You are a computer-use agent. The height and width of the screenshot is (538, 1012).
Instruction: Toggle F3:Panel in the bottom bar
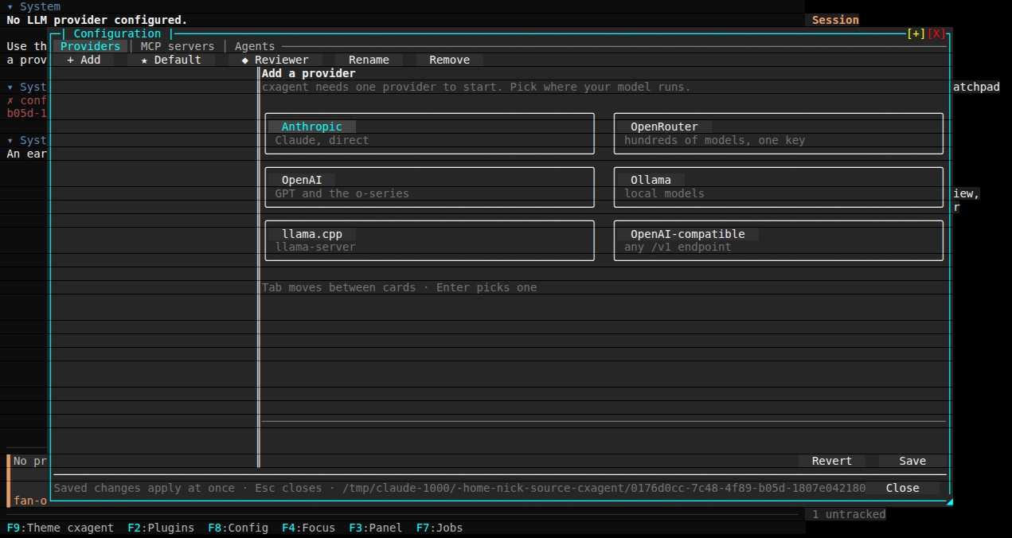click(x=376, y=528)
